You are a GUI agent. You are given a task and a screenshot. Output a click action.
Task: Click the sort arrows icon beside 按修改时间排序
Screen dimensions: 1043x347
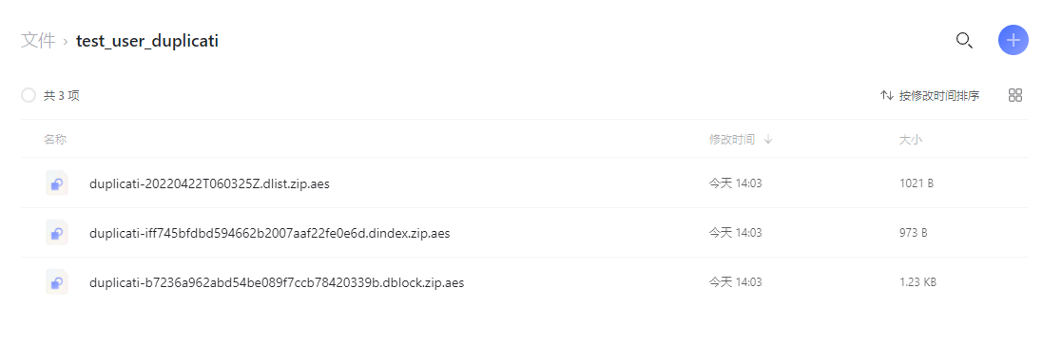pos(887,96)
